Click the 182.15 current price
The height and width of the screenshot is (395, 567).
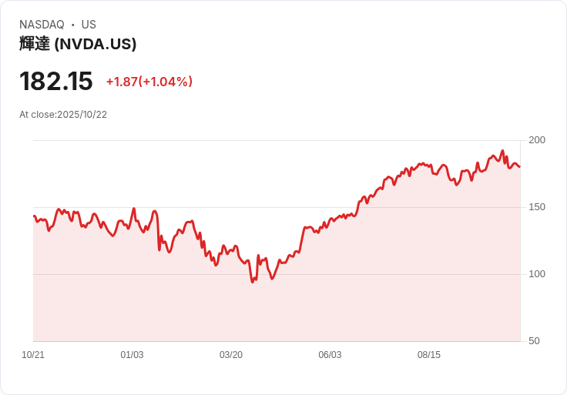(56, 81)
